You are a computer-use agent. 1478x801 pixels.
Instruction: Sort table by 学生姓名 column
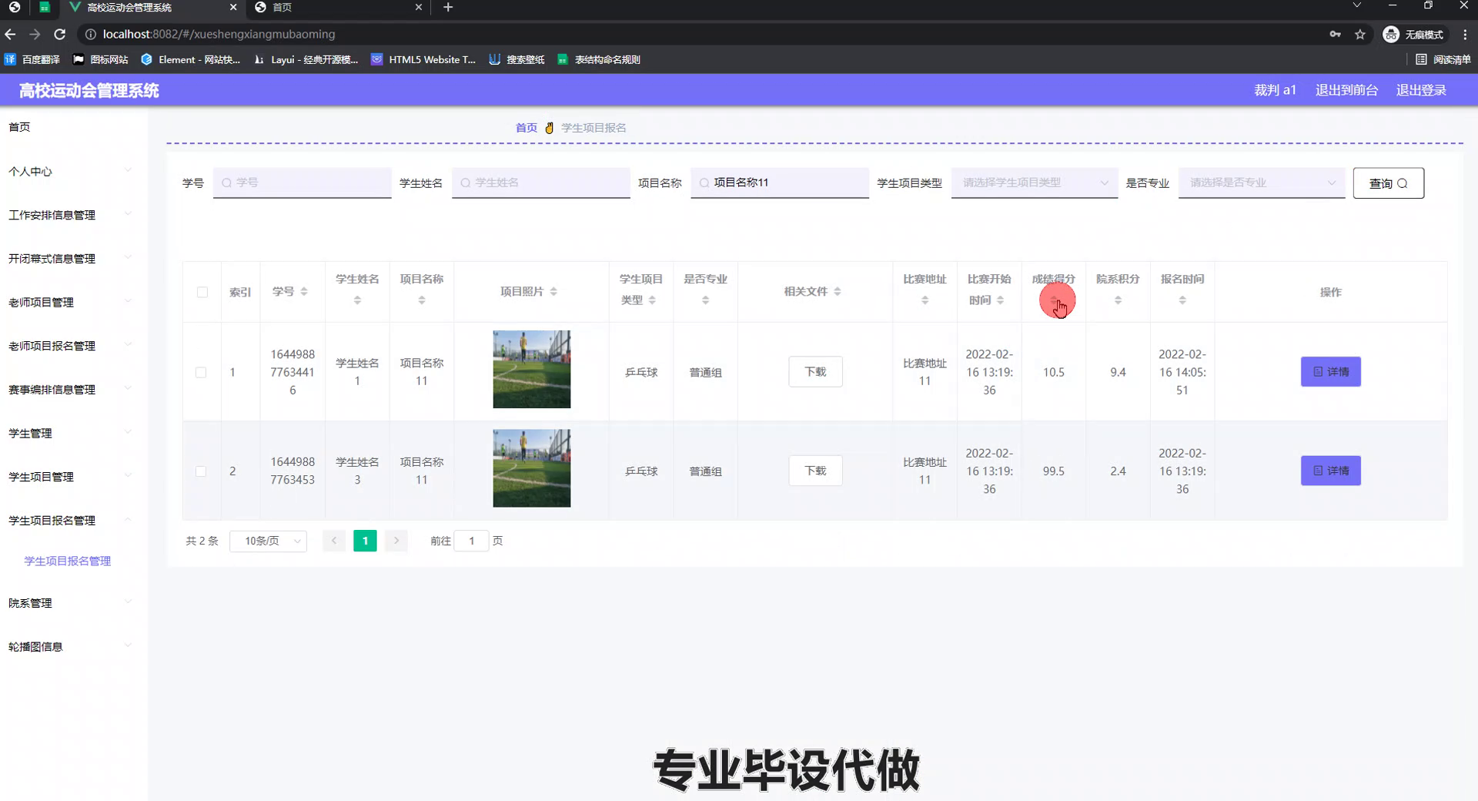(357, 300)
